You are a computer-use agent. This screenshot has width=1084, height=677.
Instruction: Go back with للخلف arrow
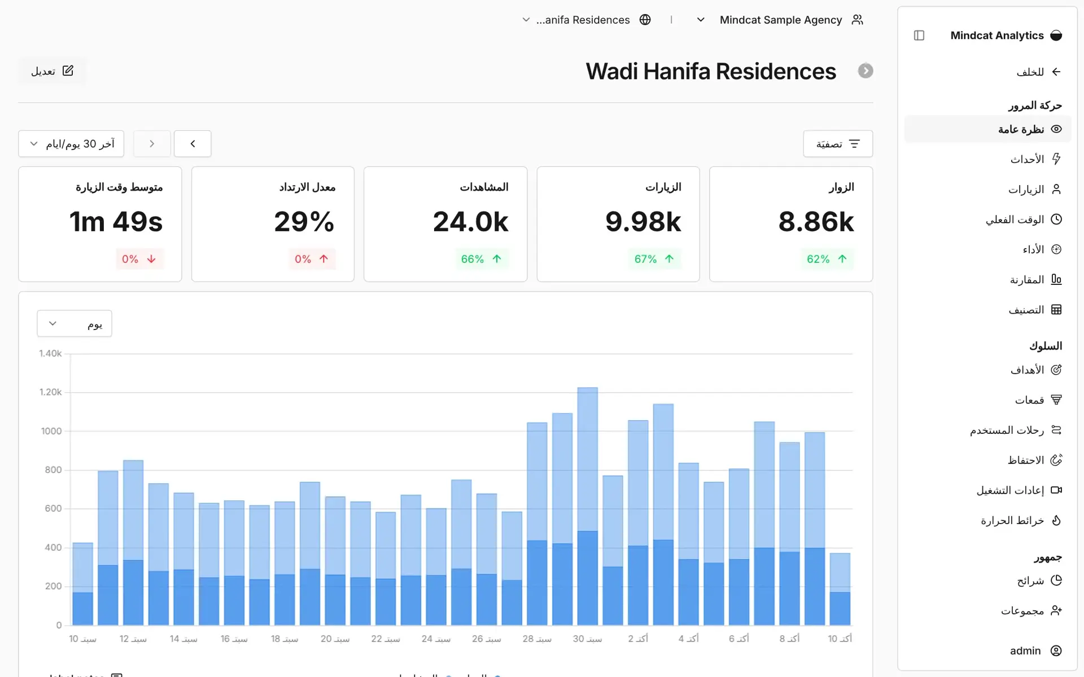[1056, 72]
